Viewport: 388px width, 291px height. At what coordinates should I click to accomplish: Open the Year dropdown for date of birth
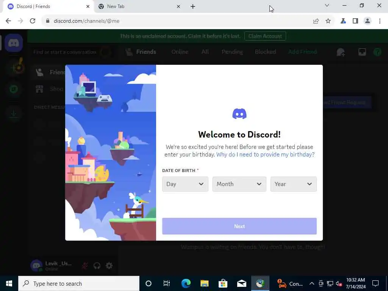click(294, 184)
